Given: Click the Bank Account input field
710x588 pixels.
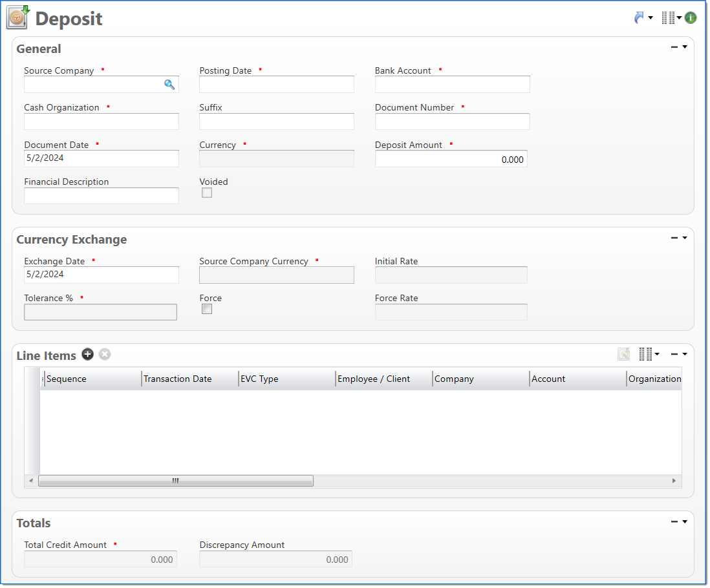Looking at the screenshot, I should tap(452, 85).
